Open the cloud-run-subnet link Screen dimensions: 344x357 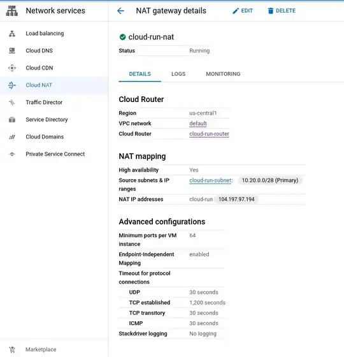(x=211, y=180)
